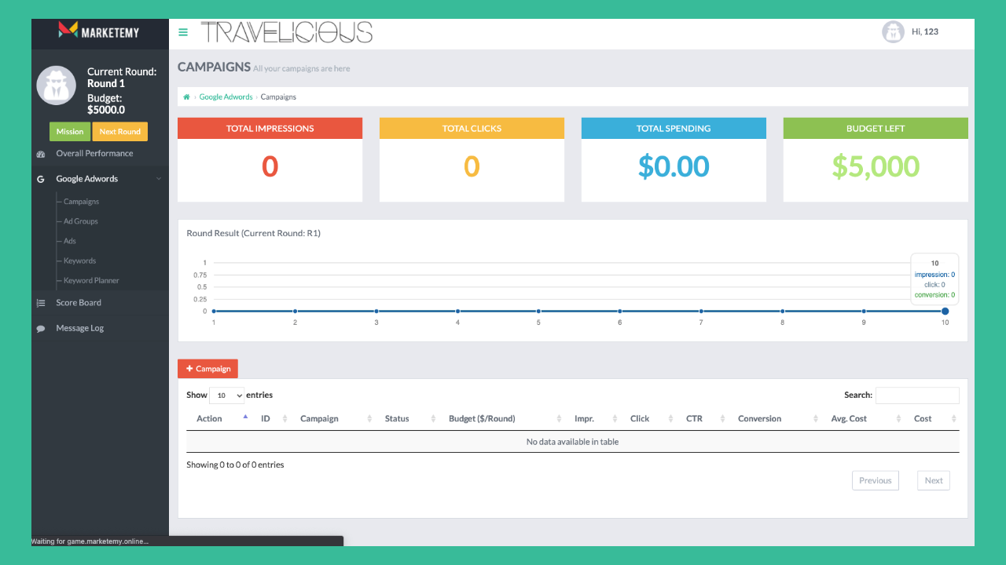Open the Keyword Planner submenu item
Viewport: 1006px width, 565px height.
91,280
